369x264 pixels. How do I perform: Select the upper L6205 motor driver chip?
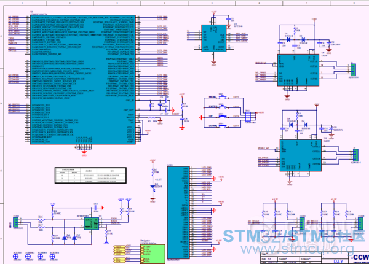298,70
